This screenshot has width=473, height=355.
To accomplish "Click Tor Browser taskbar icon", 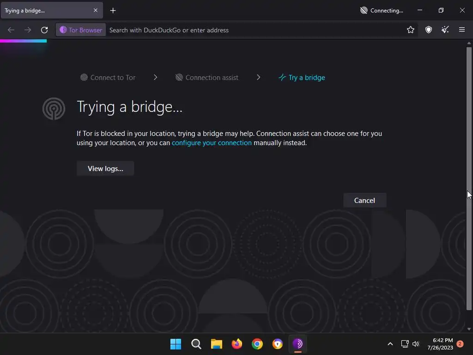I will click(x=298, y=344).
